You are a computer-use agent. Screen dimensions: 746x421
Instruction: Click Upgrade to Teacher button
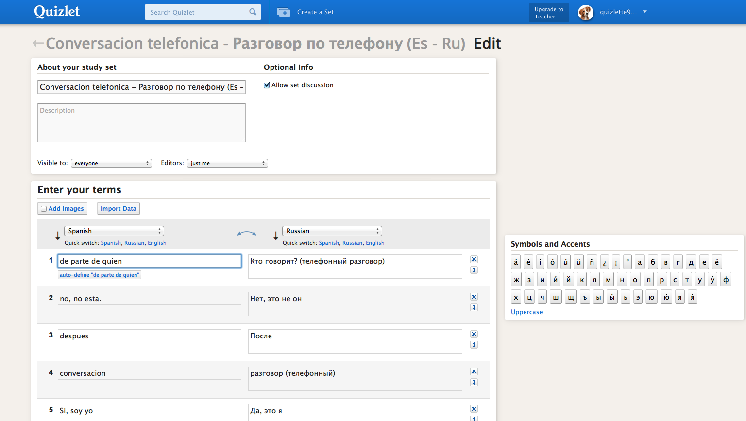click(549, 13)
